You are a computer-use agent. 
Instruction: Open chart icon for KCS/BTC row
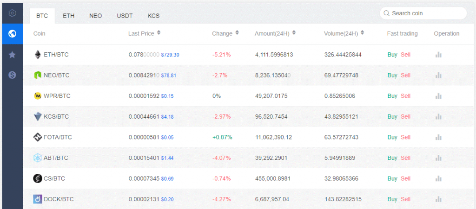438,116
